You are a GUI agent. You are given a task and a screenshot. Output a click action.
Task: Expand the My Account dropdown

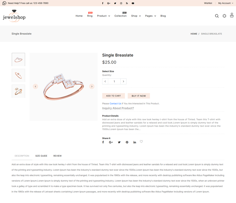pos(226,3)
